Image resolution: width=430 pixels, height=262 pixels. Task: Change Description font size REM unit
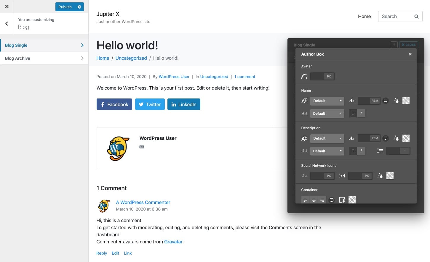375,138
